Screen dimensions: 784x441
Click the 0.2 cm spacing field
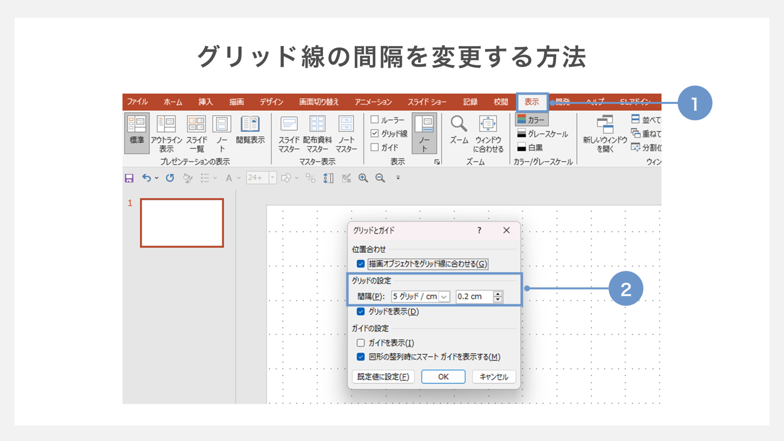[474, 297]
